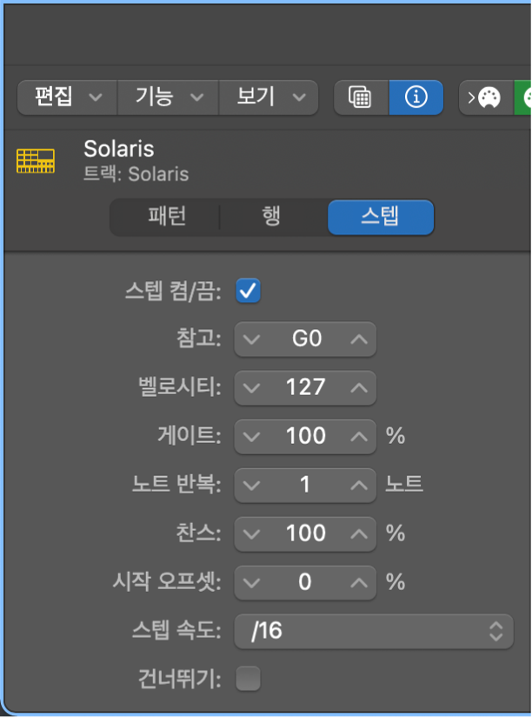Click the 찬스 value field
This screenshot has height=718, width=532.
pyautogui.click(x=305, y=534)
